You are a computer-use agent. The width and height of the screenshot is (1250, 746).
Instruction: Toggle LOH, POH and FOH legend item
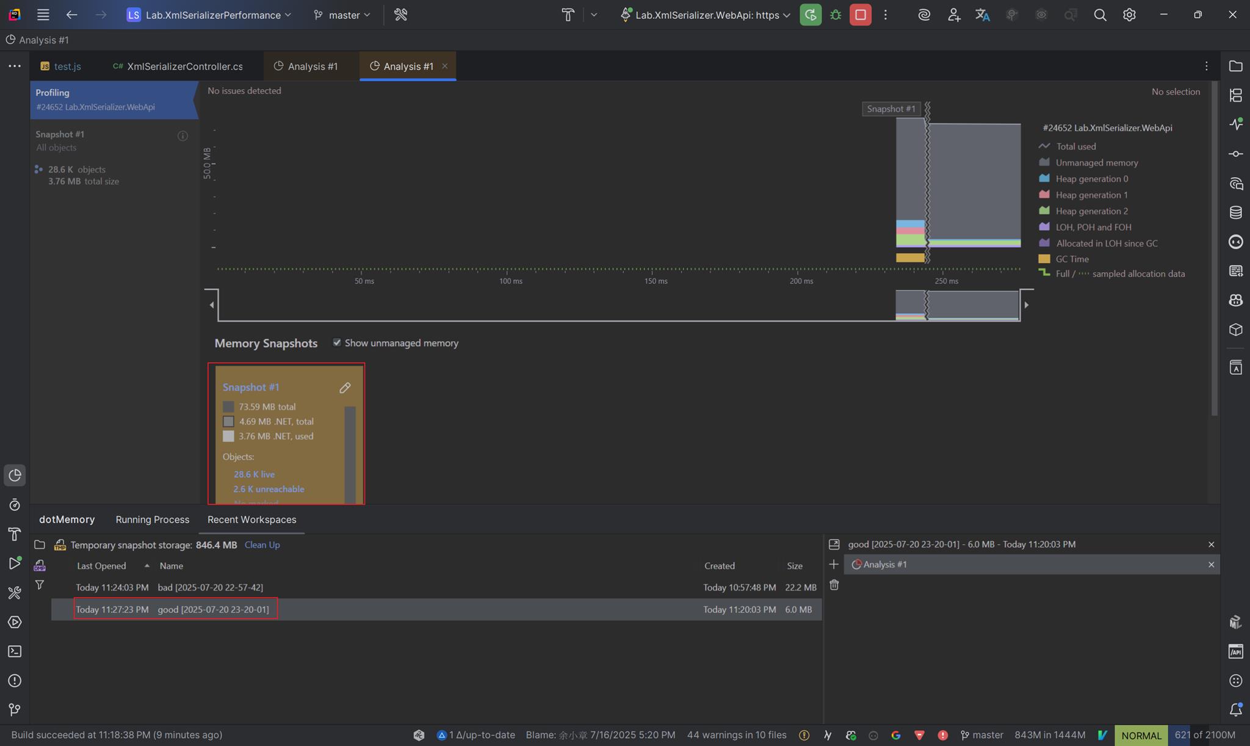pos(1085,227)
